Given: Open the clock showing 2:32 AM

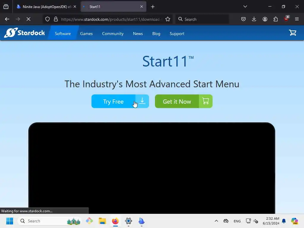Looking at the screenshot, I should [271, 221].
